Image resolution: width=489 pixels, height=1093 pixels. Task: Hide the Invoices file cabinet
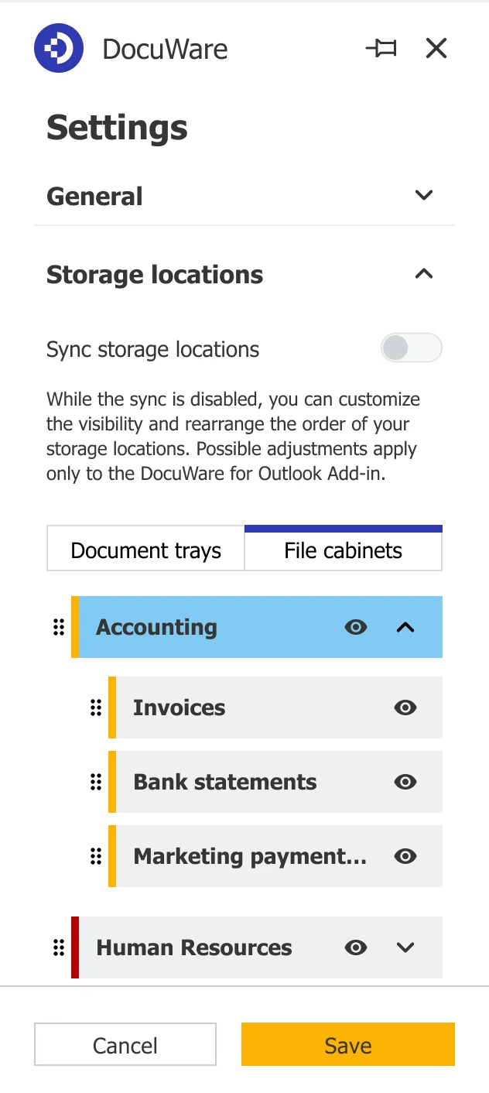[x=405, y=707]
